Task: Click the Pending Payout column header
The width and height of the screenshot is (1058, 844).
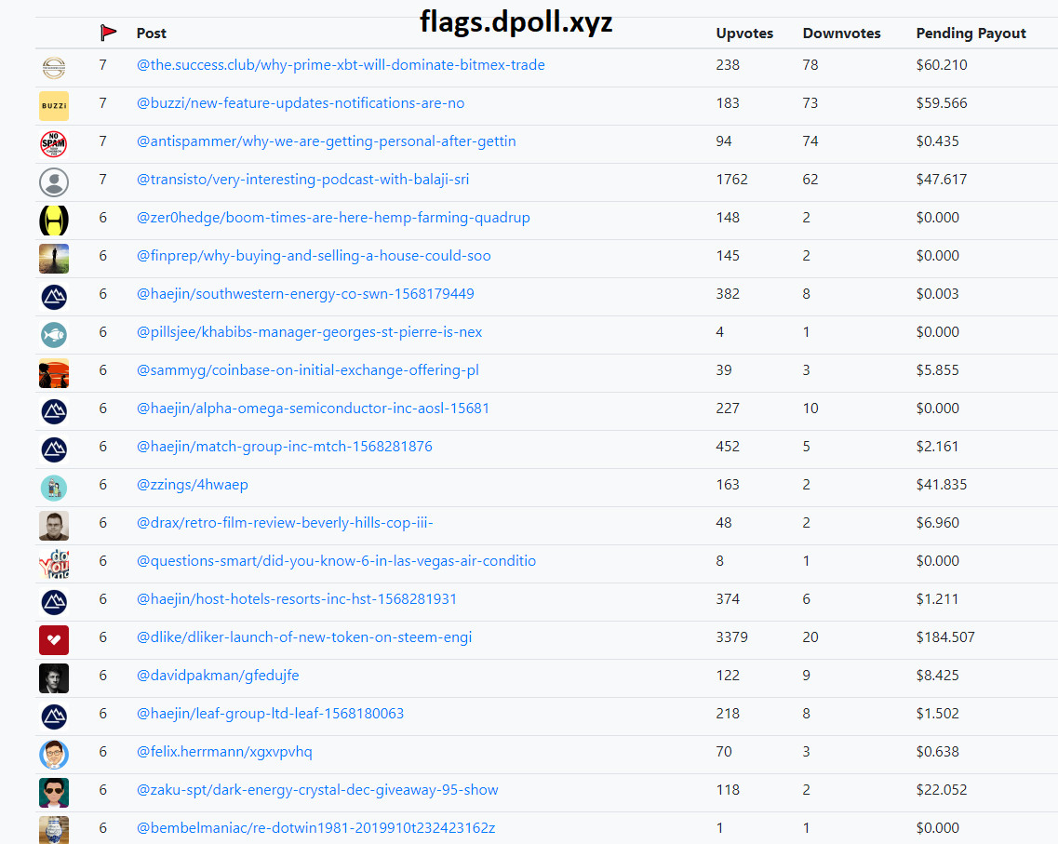Action: click(x=971, y=33)
